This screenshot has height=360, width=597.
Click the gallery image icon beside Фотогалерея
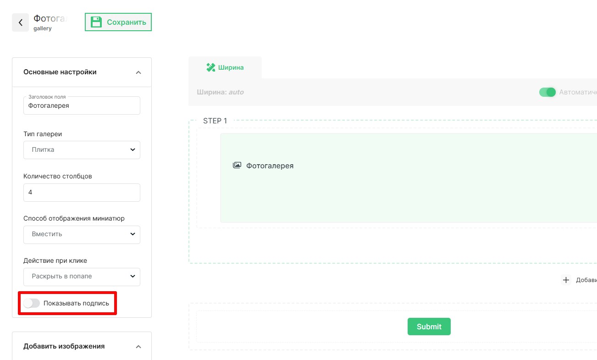pos(237,166)
